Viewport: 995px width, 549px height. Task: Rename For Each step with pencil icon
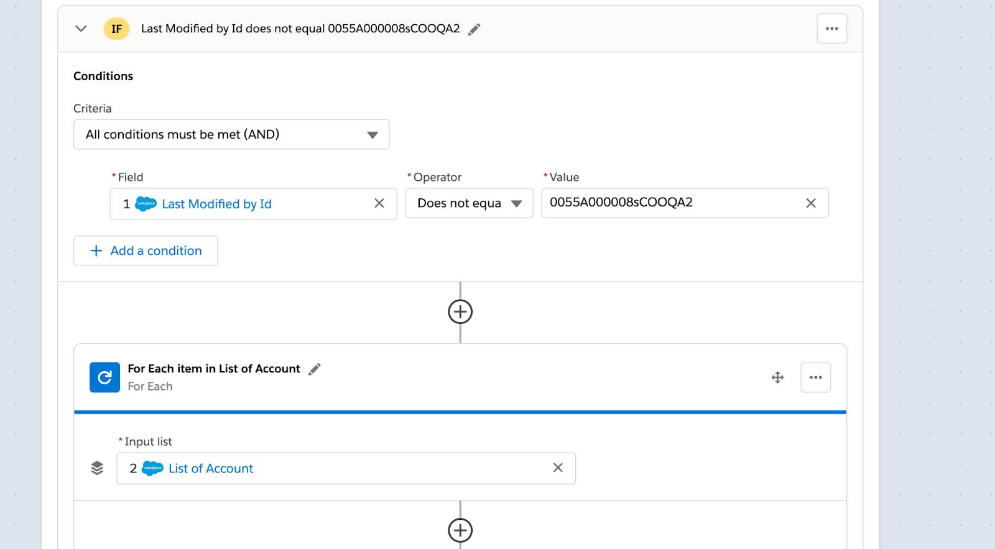315,369
